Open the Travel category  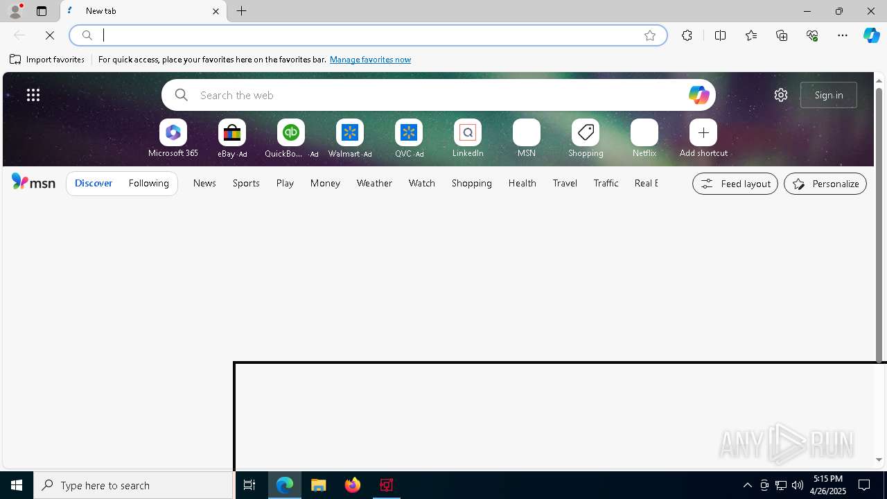pos(565,183)
